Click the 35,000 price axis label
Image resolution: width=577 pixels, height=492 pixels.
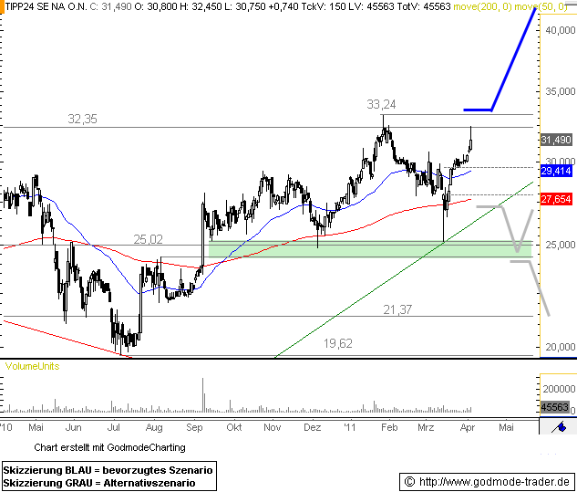(x=560, y=91)
